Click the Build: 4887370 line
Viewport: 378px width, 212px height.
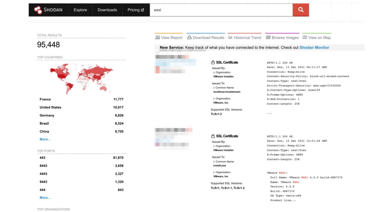click(282, 191)
